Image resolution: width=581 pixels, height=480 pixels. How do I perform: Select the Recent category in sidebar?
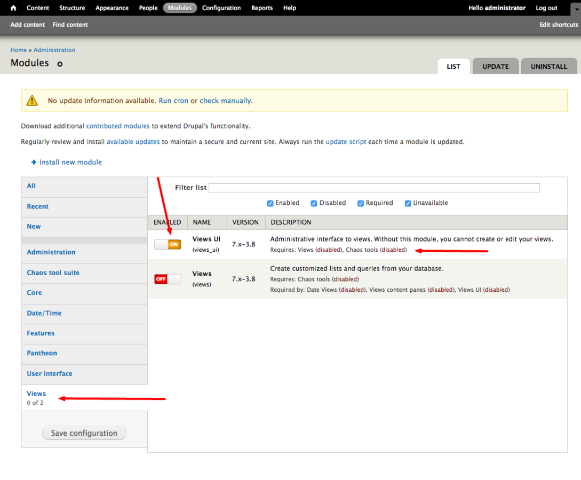[84, 207]
